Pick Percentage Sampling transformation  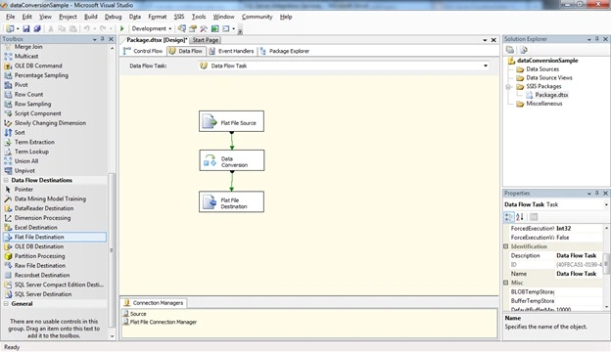41,75
